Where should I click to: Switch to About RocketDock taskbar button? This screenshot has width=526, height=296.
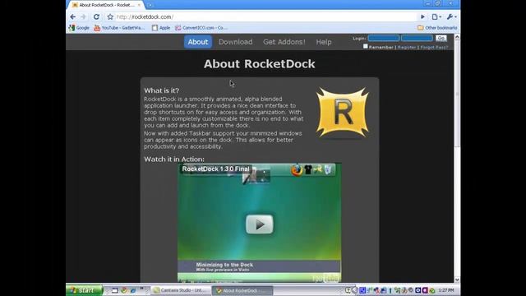(x=242, y=290)
